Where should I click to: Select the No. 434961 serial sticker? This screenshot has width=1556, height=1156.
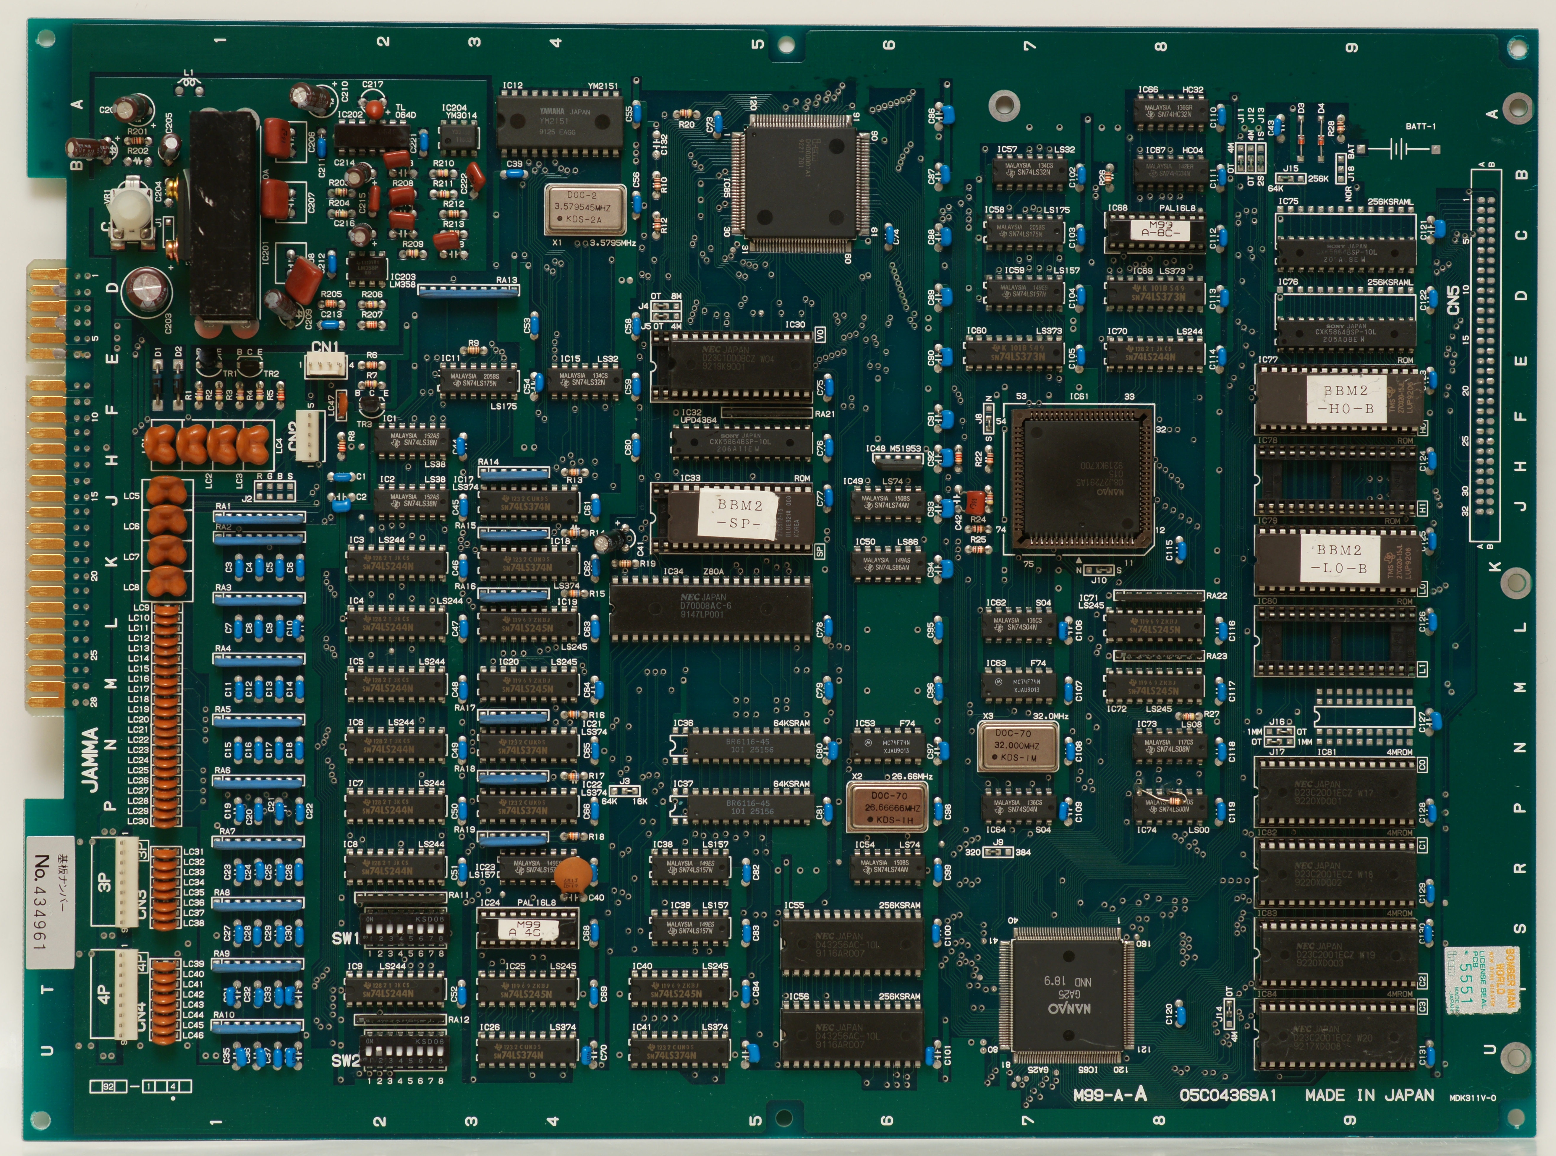point(50,902)
